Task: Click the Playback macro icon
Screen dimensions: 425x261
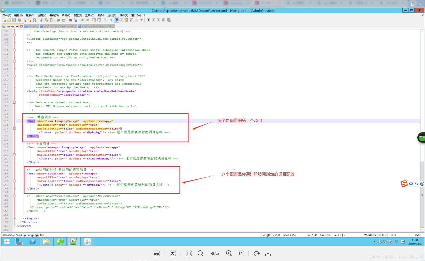Action: click(158, 20)
